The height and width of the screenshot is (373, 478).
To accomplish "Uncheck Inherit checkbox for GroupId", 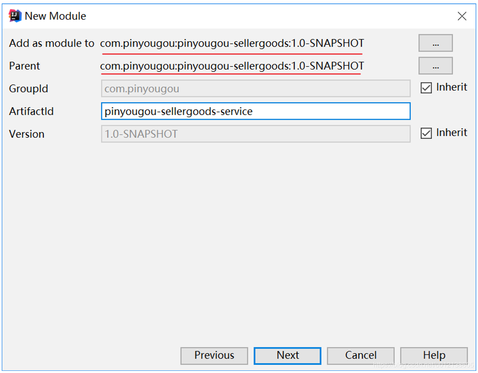I will (x=426, y=88).
